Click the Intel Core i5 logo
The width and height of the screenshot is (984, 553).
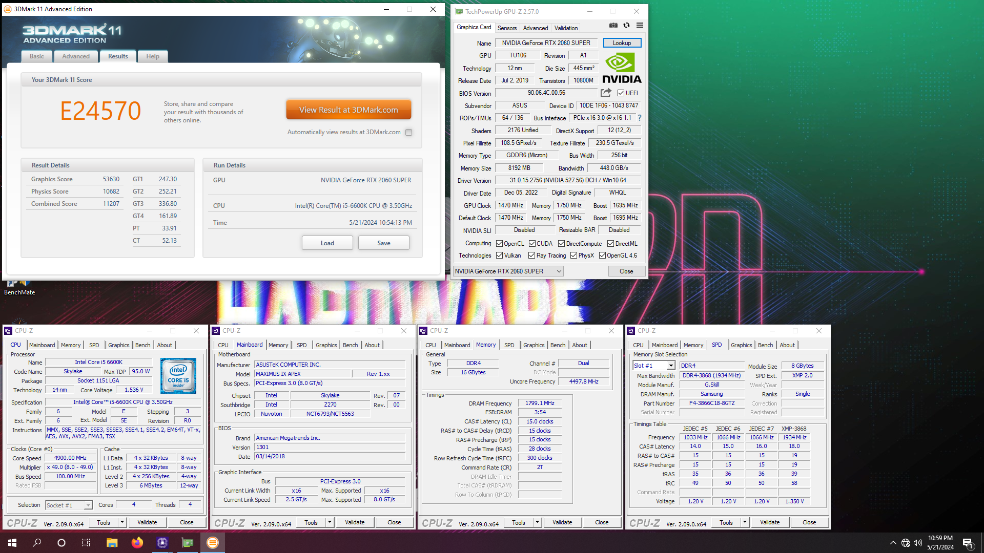[178, 376]
